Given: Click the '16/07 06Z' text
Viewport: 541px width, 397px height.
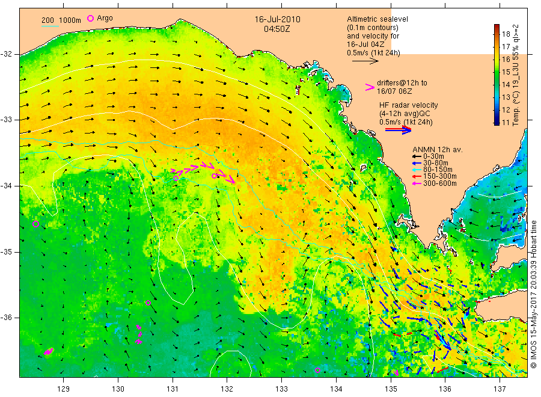Looking at the screenshot, I should pos(394,91).
